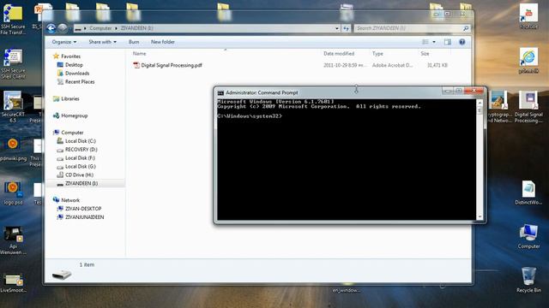
Task: Sort by Name column header
Action: pos(139,53)
